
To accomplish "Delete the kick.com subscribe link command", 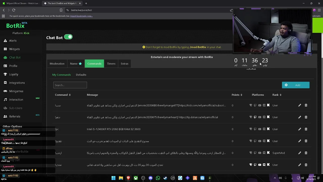I will point(306,105).
